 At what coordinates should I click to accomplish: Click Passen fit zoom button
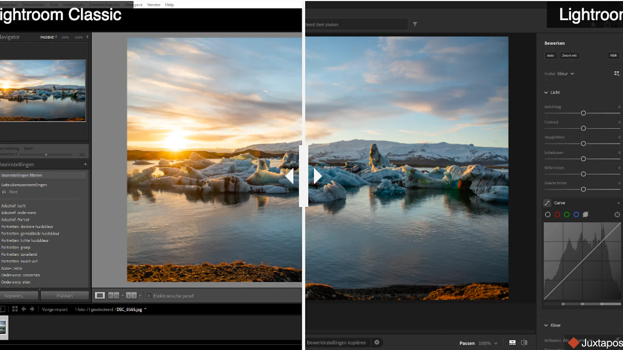click(467, 343)
